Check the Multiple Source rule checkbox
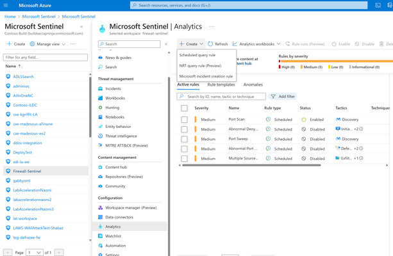 click(x=184, y=159)
